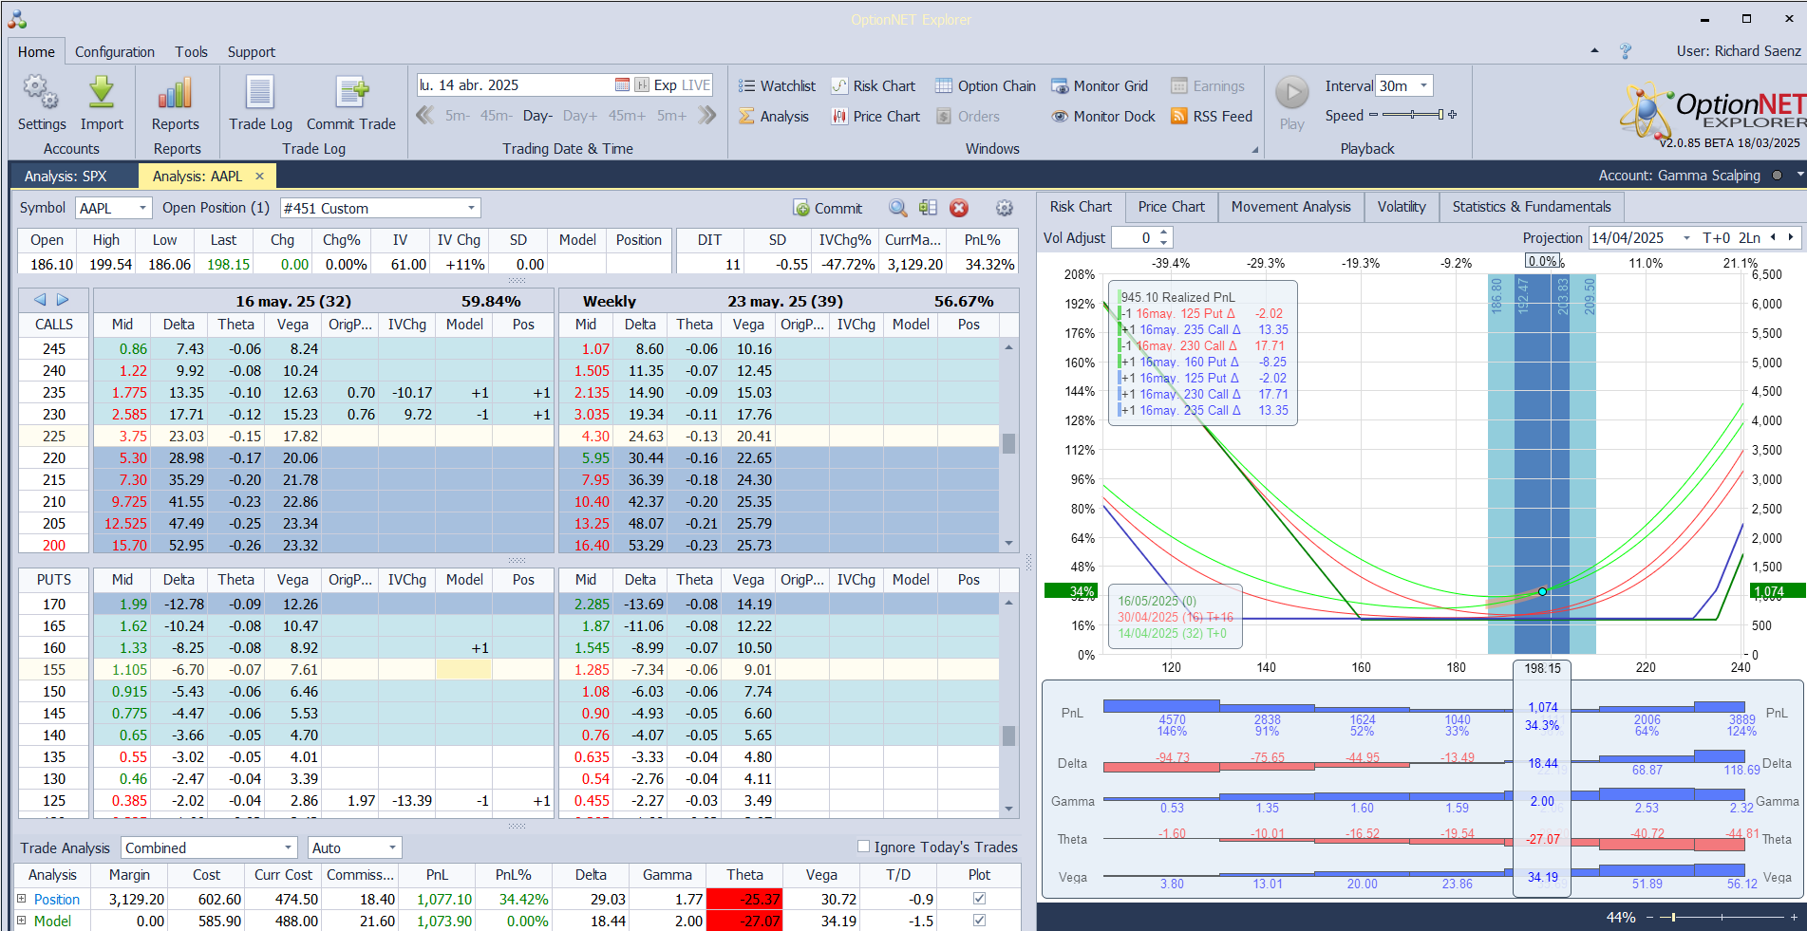Toggle the Plot checkbox for Position row
The width and height of the screenshot is (1807, 931).
pos(979,899)
